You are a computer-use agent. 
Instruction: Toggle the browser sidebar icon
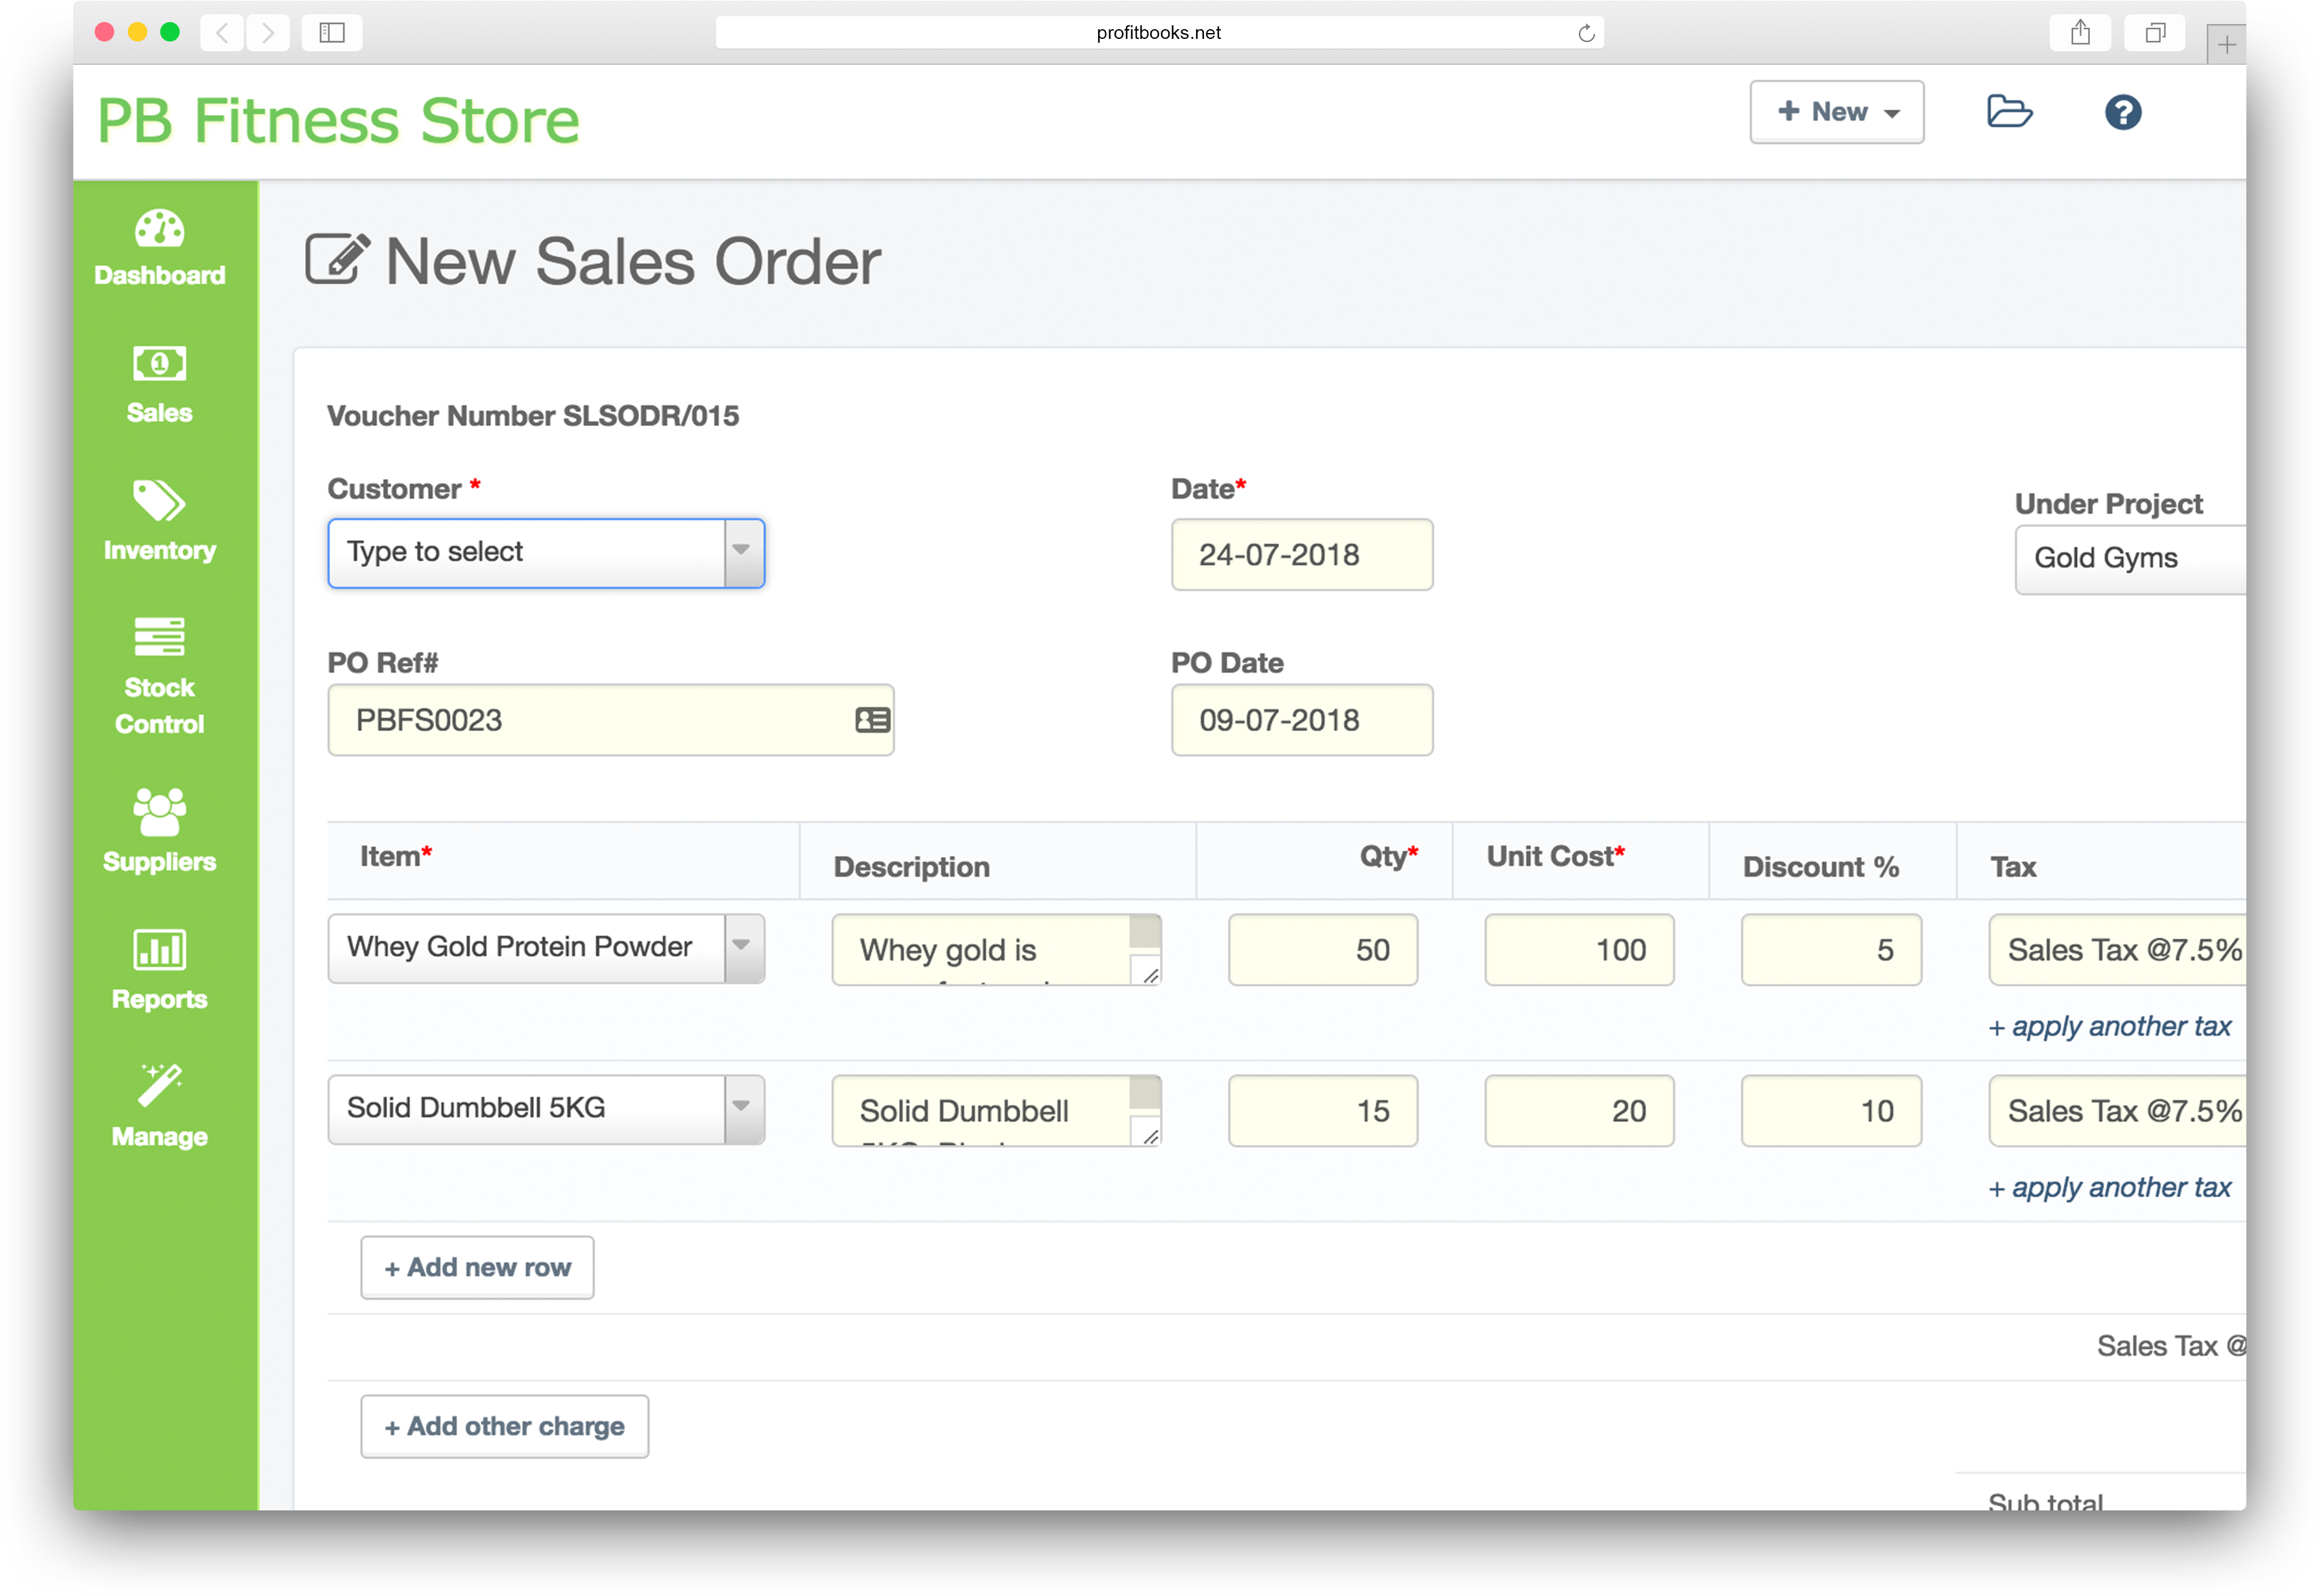[x=332, y=33]
